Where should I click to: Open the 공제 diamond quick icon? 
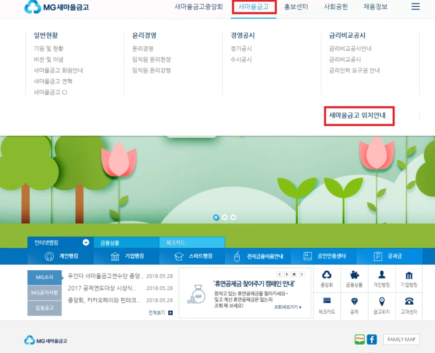(x=355, y=306)
